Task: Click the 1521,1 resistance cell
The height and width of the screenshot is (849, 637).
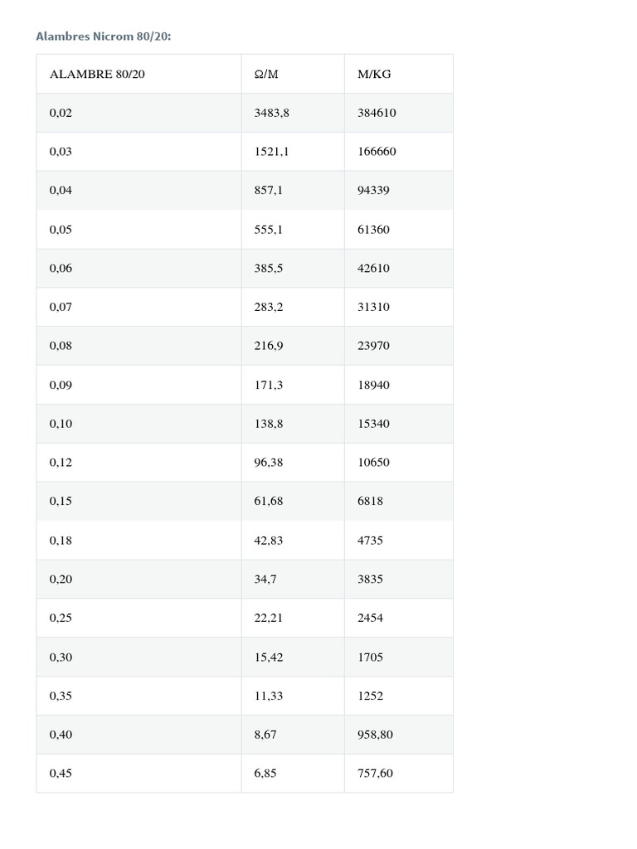Action: 271,152
